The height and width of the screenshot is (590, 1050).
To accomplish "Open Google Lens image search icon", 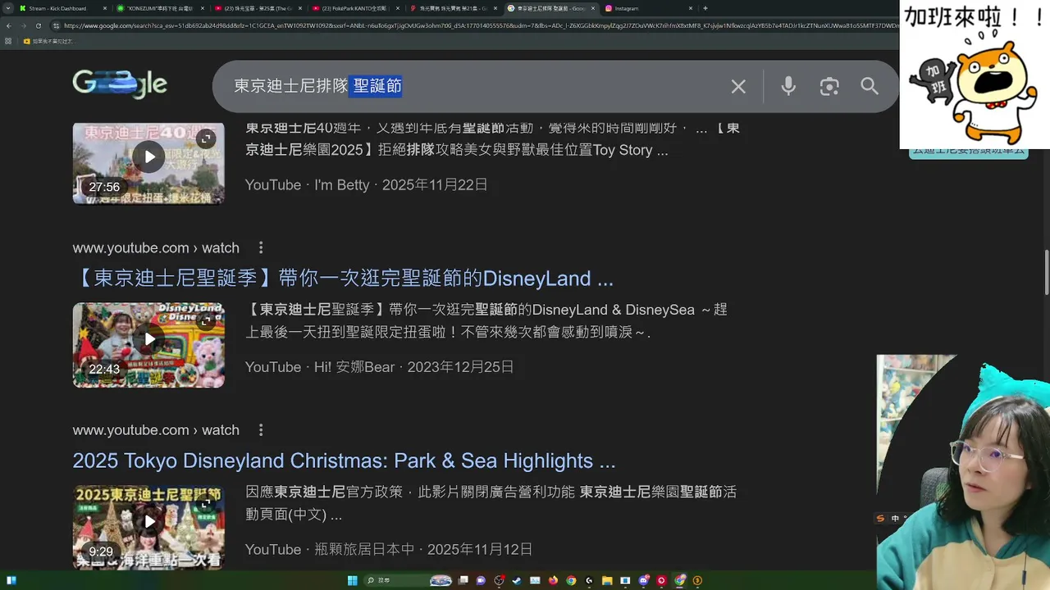I will coord(829,86).
